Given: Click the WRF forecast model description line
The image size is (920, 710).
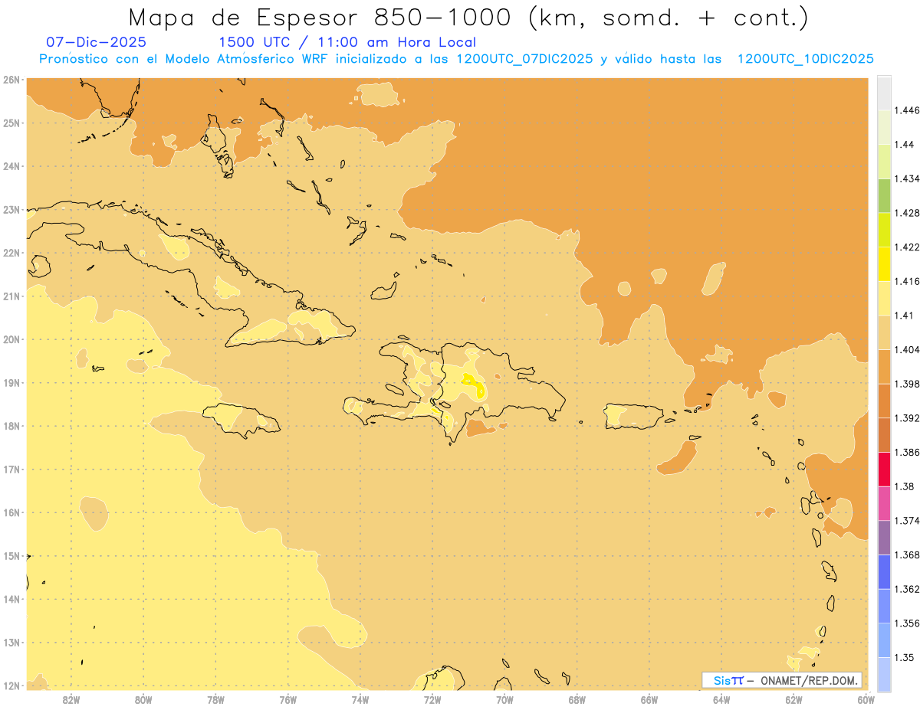Looking at the screenshot, I should 457,59.
